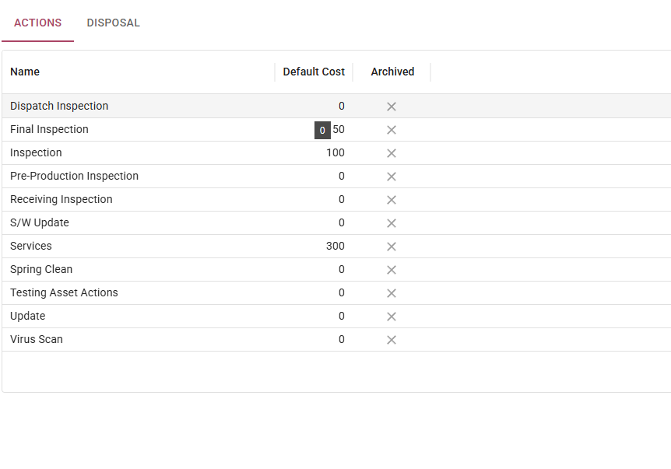The width and height of the screenshot is (671, 469).
Task: Toggle archived status for Update row
Action: [x=392, y=317]
